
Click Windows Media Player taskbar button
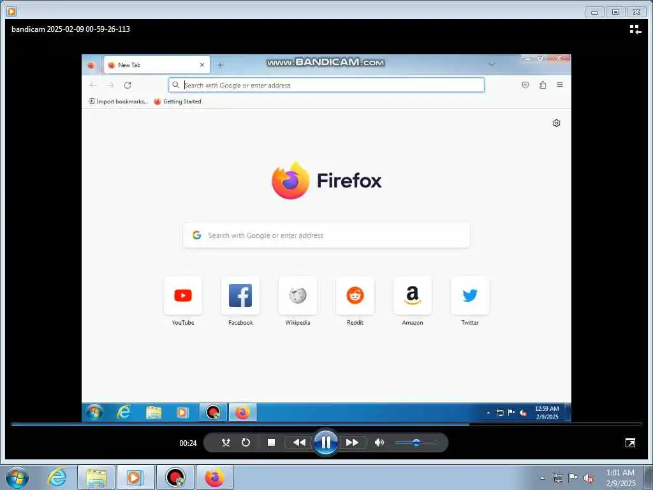pyautogui.click(x=135, y=477)
